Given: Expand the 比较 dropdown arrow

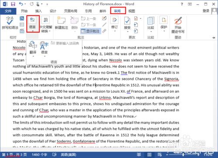Looking at the screenshot, I should (x=151, y=31).
